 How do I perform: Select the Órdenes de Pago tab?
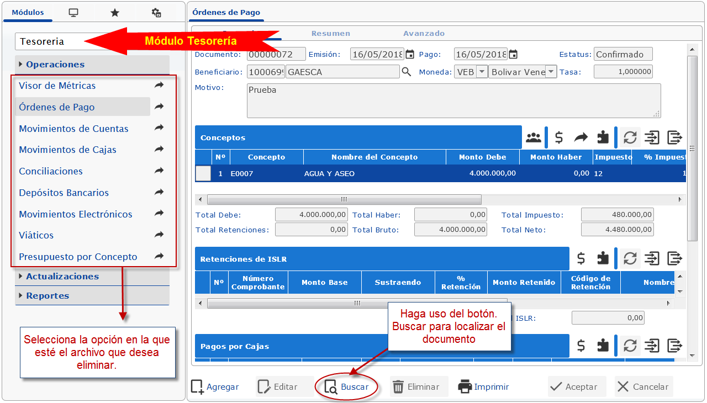(x=226, y=12)
